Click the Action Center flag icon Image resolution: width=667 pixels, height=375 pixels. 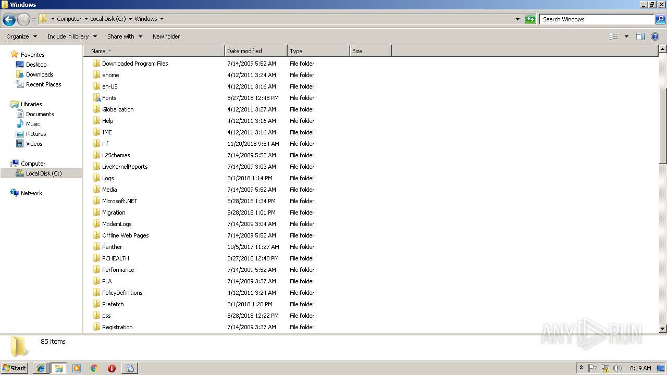[592, 368]
